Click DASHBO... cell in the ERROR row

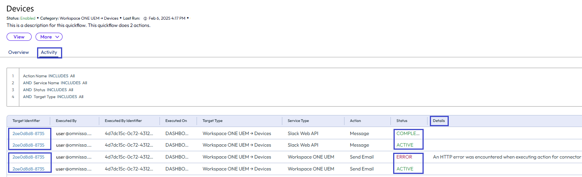177,157
